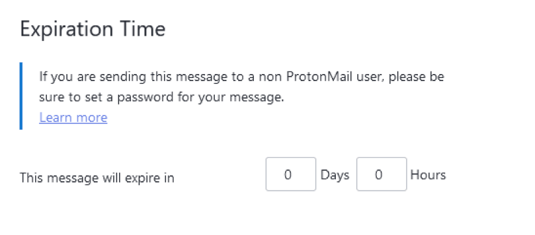Image resolution: width=535 pixels, height=235 pixels.
Task: Click the Days number input field
Action: (x=291, y=174)
